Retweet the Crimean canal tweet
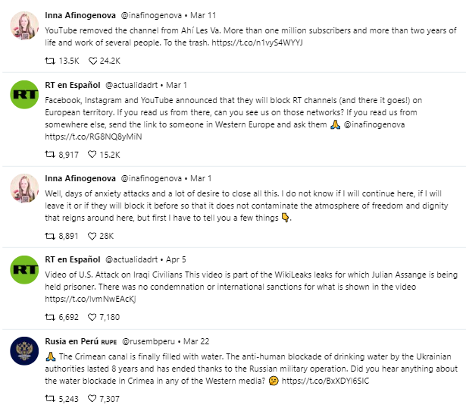This screenshot has width=466, height=408. tap(50, 398)
